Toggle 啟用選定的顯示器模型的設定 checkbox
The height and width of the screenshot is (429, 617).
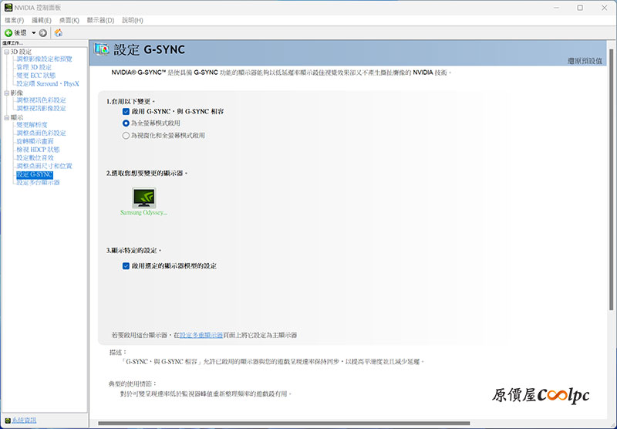coord(126,266)
